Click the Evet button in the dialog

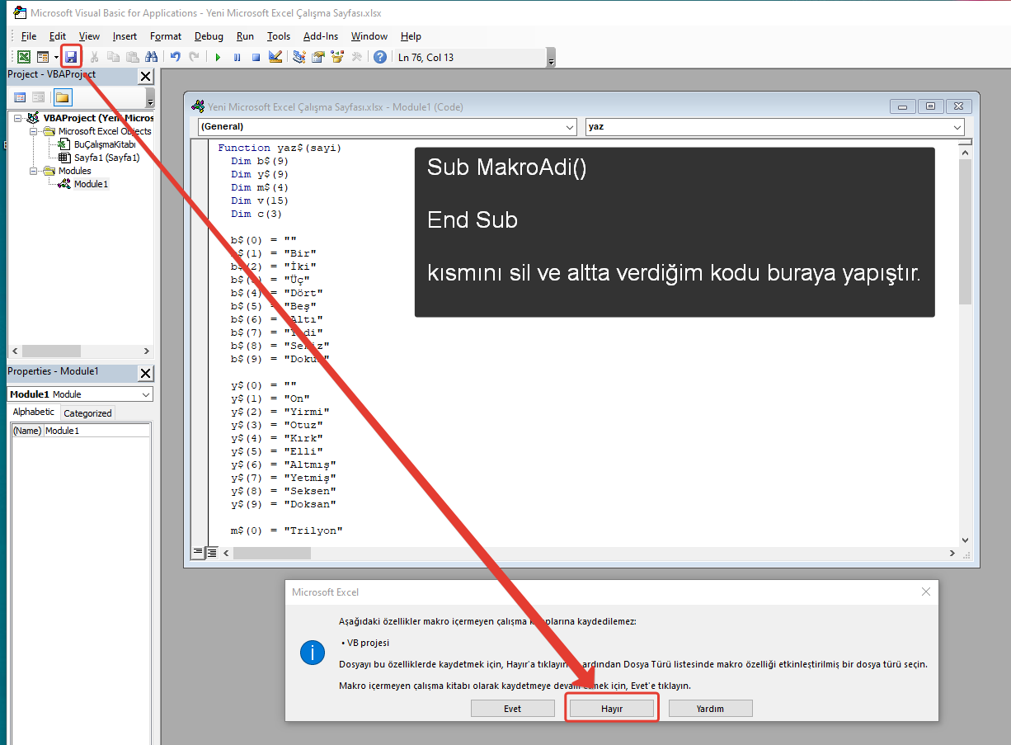pos(512,709)
